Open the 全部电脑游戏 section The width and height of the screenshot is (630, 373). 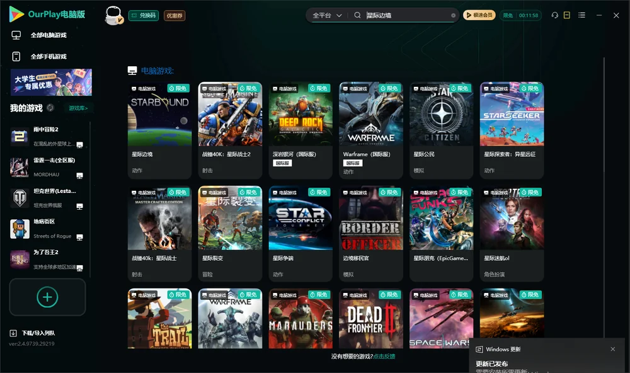click(49, 35)
